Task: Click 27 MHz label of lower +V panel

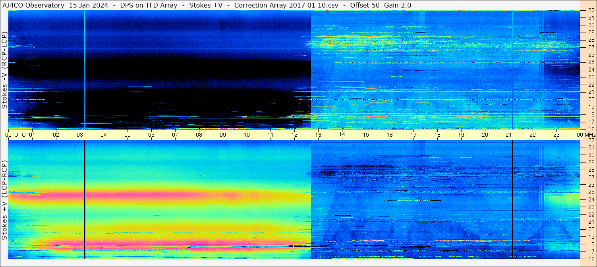Action: (591, 177)
